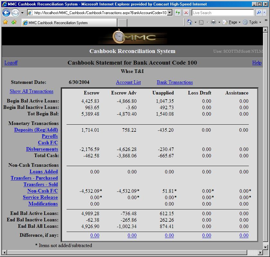Image resolution: width=270 pixels, height=257 pixels.
Task: Click the Print icon in toolbar
Action: [213, 22]
